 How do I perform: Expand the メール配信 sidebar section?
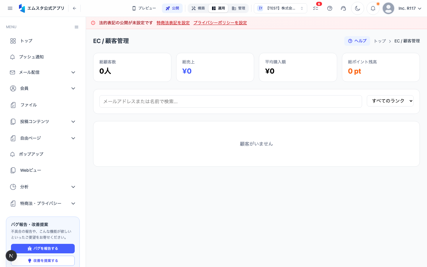[x=43, y=72]
